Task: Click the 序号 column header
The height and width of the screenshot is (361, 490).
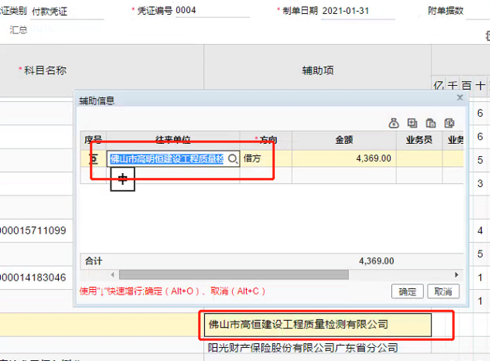Action: [x=93, y=140]
